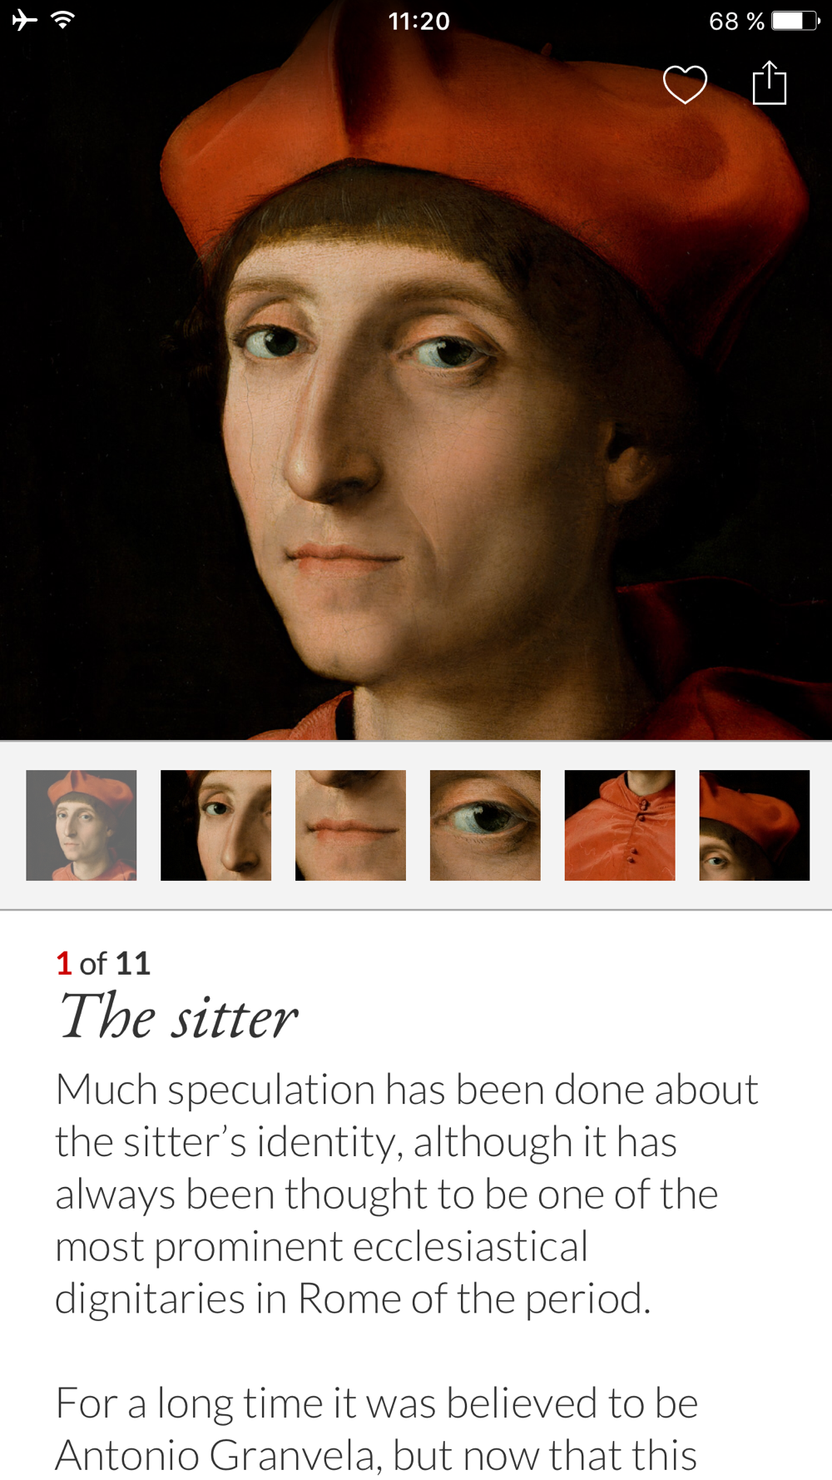This screenshot has height=1480, width=832.
Task: Select the red cape buttons thumbnail
Action: pos(620,825)
